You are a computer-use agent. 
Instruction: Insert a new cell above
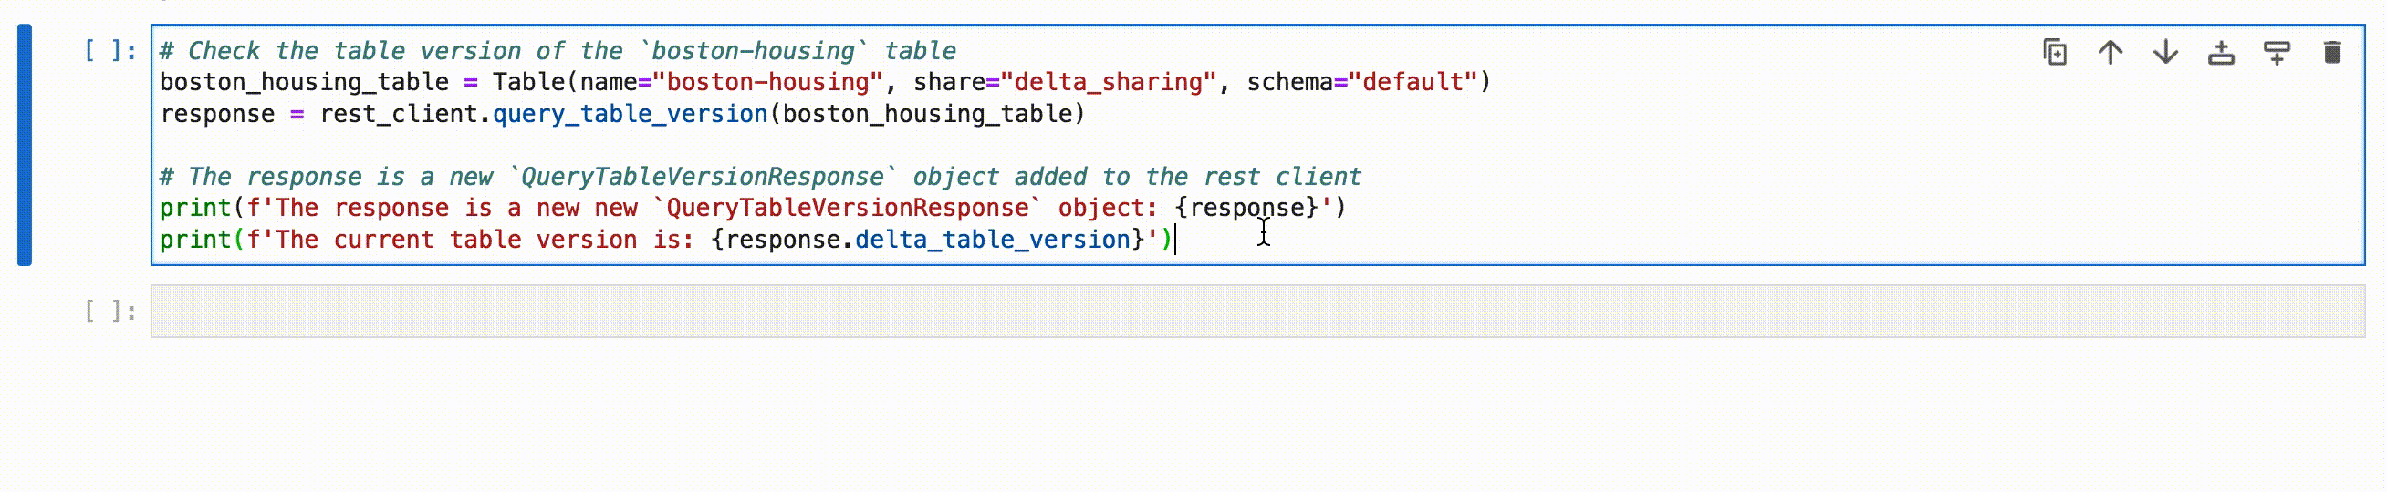(2221, 53)
